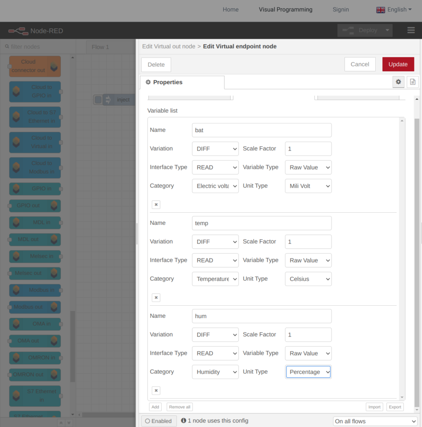Go to the Home page

[x=230, y=10]
